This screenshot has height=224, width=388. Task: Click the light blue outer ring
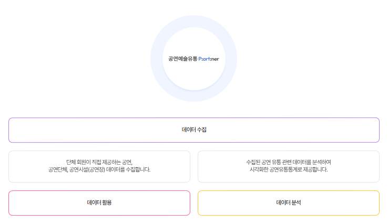tap(194, 21)
